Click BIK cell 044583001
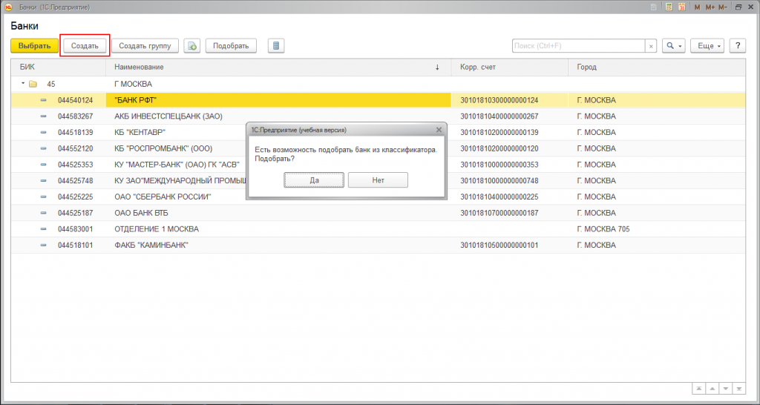Screen dimensions: 760x405 pyautogui.click(x=75, y=229)
